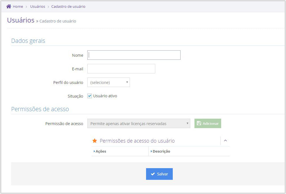The image size is (286, 194).
Task: Collapse the user permissions panel using the chevron
Action: pos(225,141)
